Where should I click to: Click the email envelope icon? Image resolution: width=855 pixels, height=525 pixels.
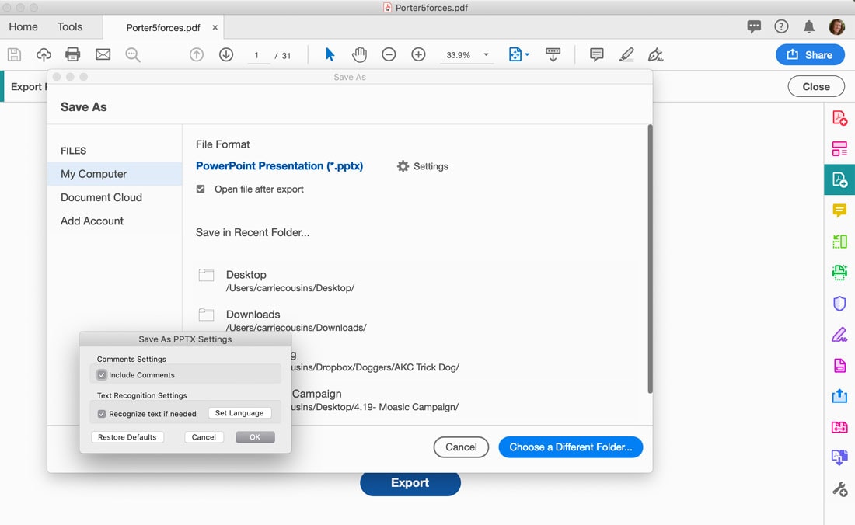click(103, 54)
